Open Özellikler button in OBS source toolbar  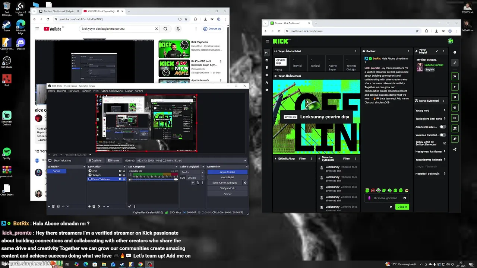[x=95, y=160]
